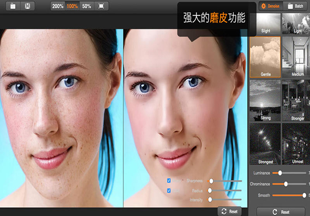Open an image with the folder icon

coord(13,6)
